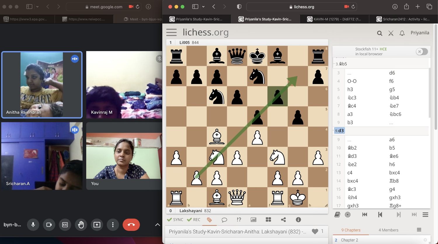Click the white bishop on c4
Image resolution: width=438 pixels, height=244 pixels.
click(x=217, y=137)
